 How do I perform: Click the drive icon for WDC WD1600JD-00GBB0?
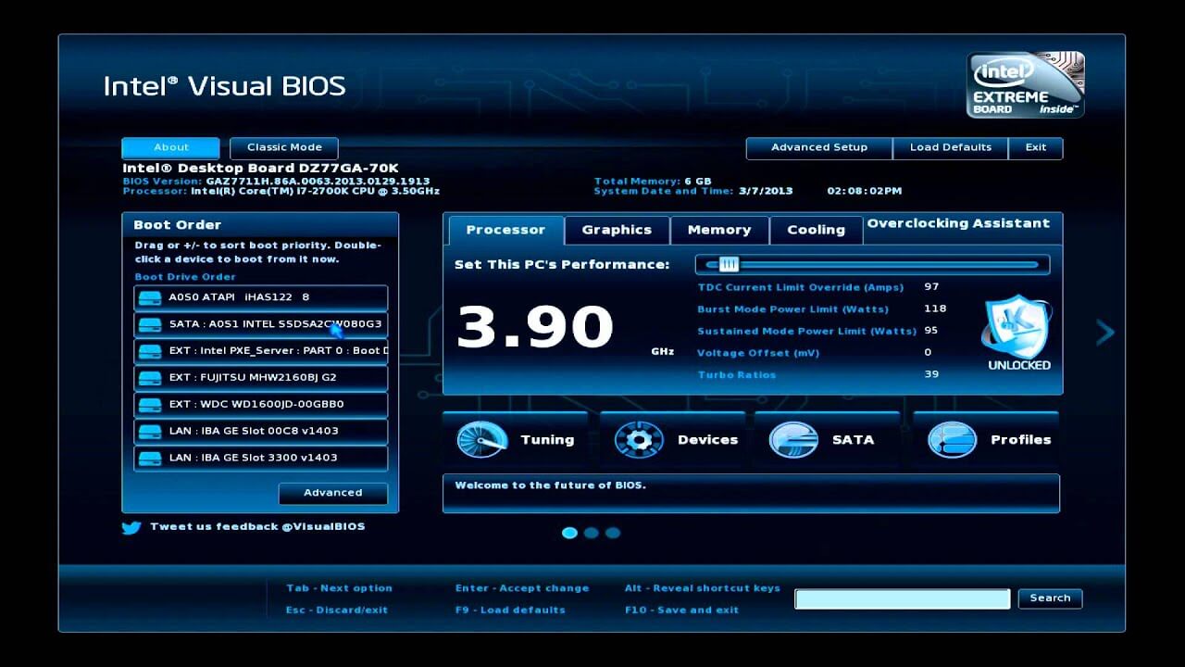pyautogui.click(x=149, y=405)
